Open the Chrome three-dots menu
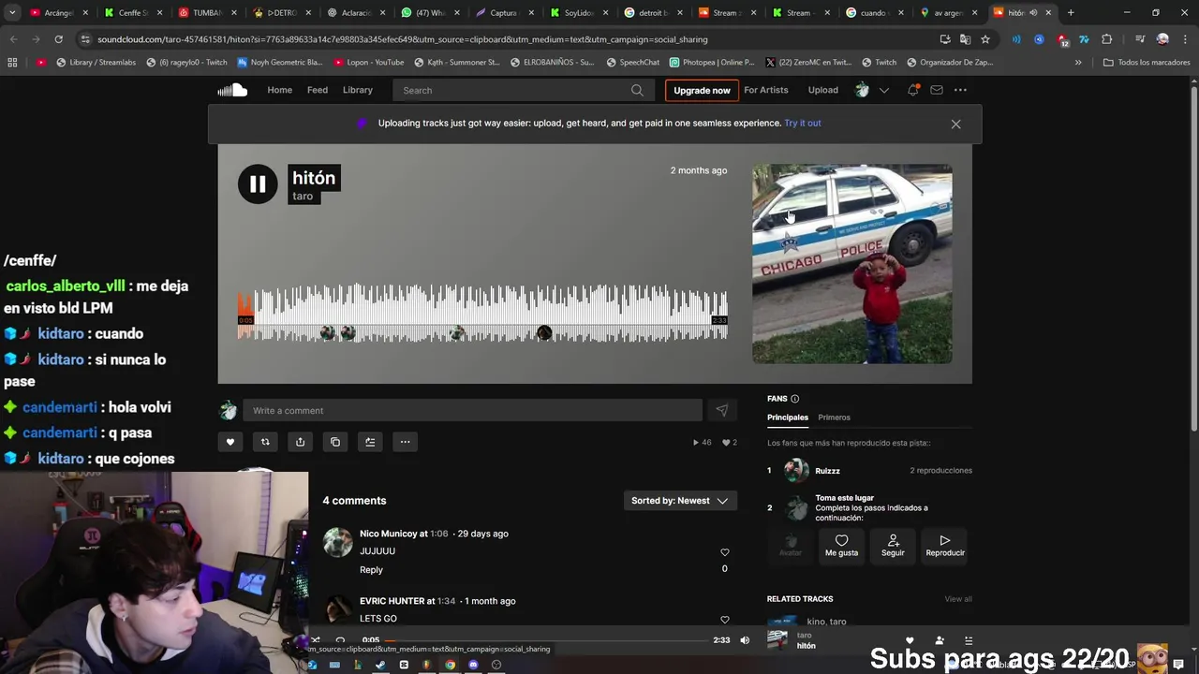The width and height of the screenshot is (1199, 674). point(1183,39)
